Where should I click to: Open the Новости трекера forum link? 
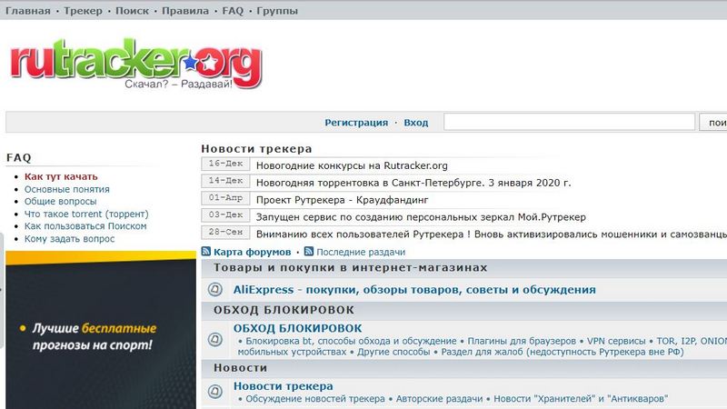click(x=284, y=385)
